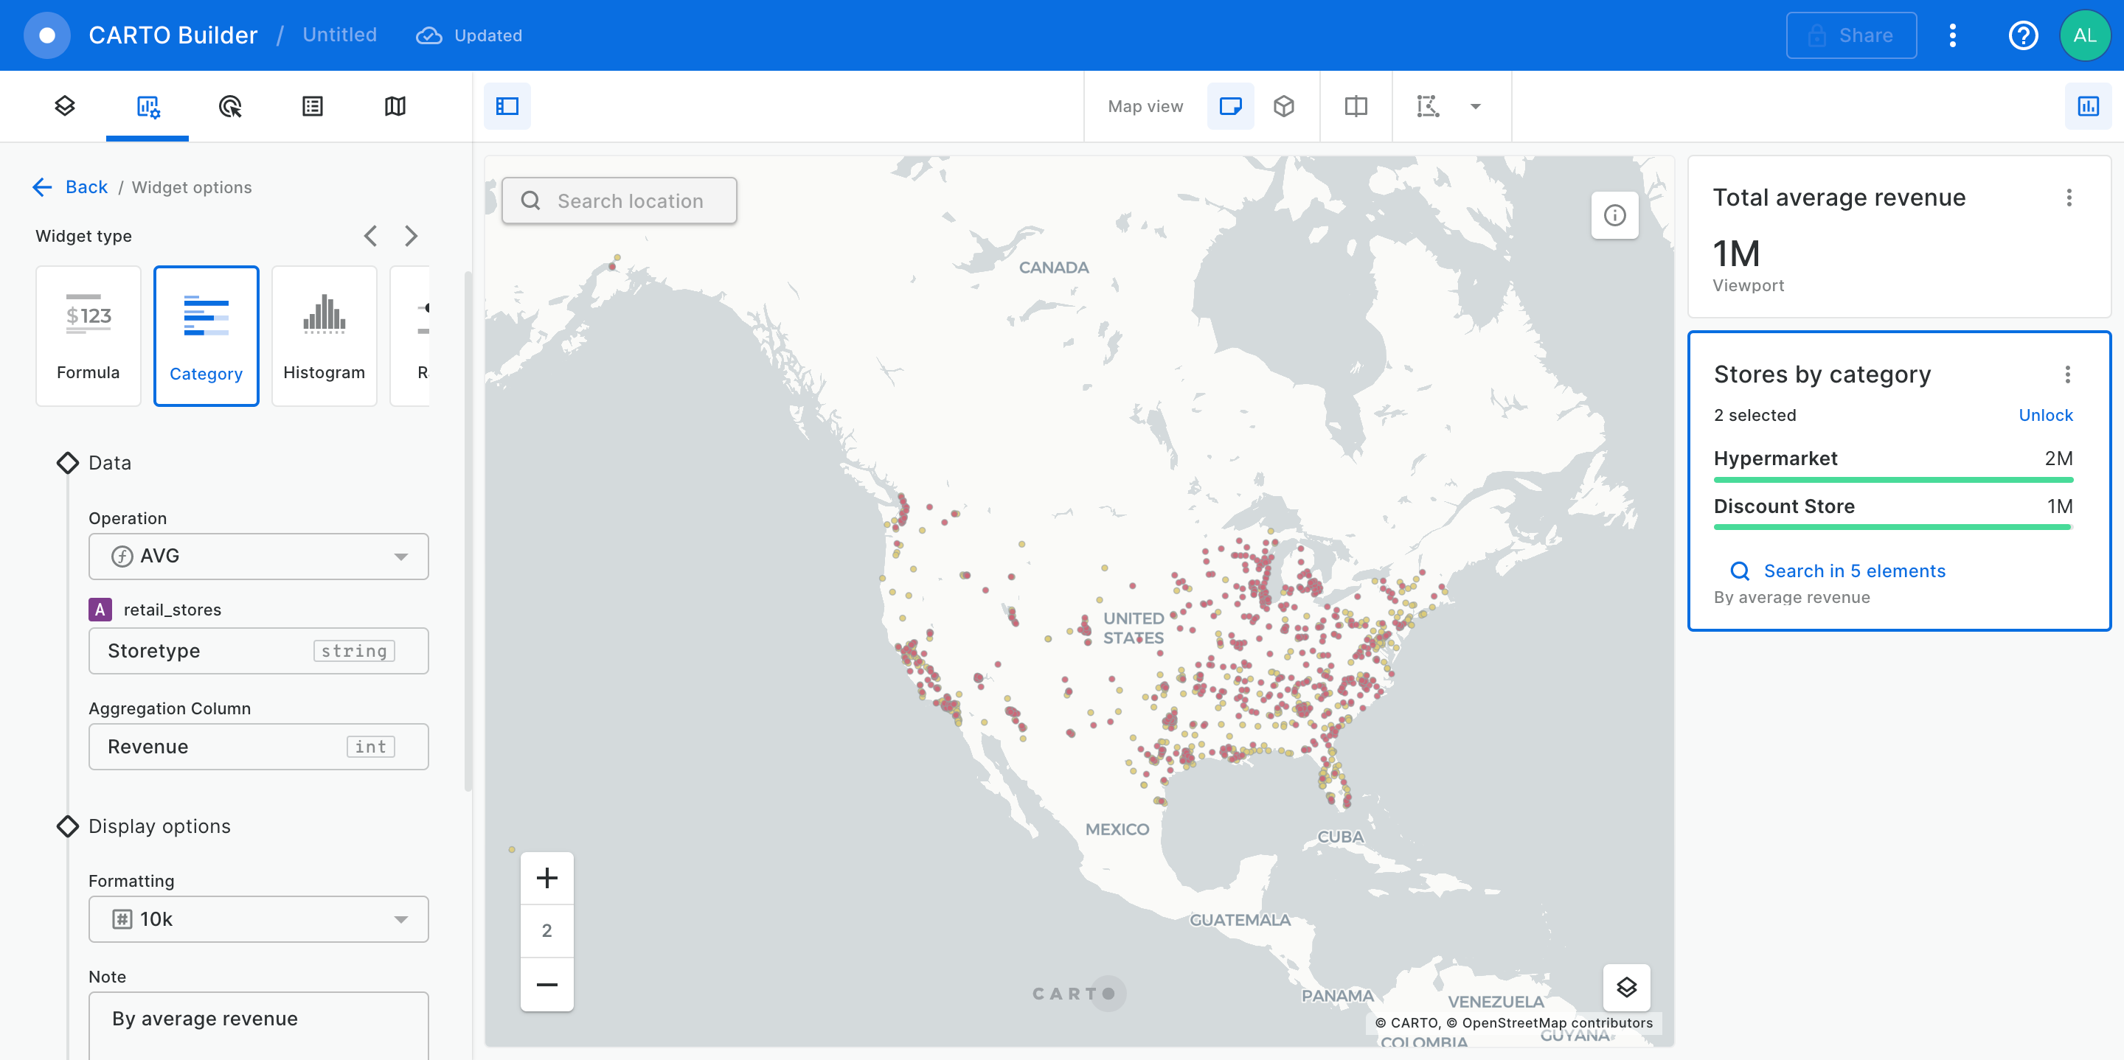Select the Formula widget type
Image resolution: width=2124 pixels, height=1060 pixels.
pos(88,335)
